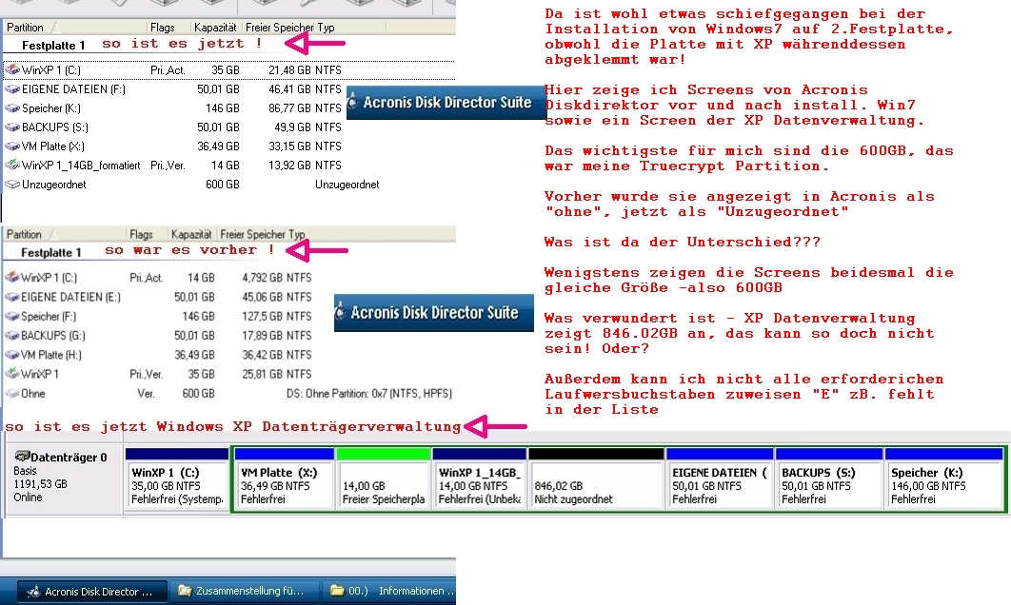This screenshot has width=1011, height=605.
Task: Click the 127,5 GB value of Speicher (F:)
Action: 263,316
